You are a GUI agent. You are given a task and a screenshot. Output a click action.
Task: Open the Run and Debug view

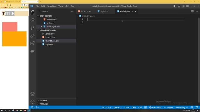[x=32, y=35]
